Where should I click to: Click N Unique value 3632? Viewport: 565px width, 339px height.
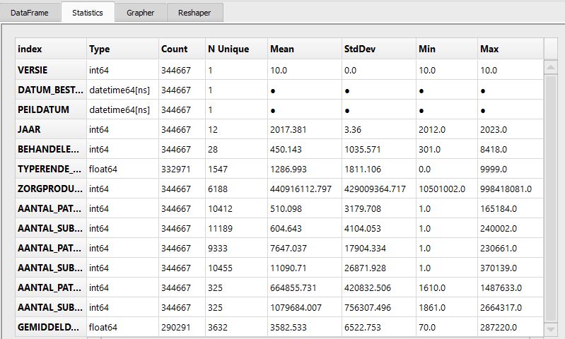[x=218, y=328]
